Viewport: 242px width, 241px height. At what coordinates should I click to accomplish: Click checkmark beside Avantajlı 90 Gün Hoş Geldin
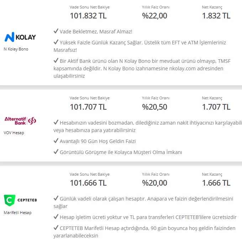[56, 141]
